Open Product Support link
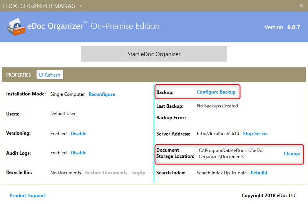This screenshot has height=204, width=308. click(28, 196)
